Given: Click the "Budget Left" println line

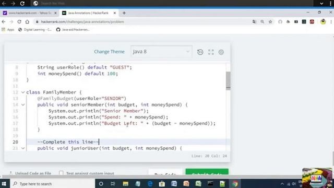Looking at the screenshot, I should point(132,123).
